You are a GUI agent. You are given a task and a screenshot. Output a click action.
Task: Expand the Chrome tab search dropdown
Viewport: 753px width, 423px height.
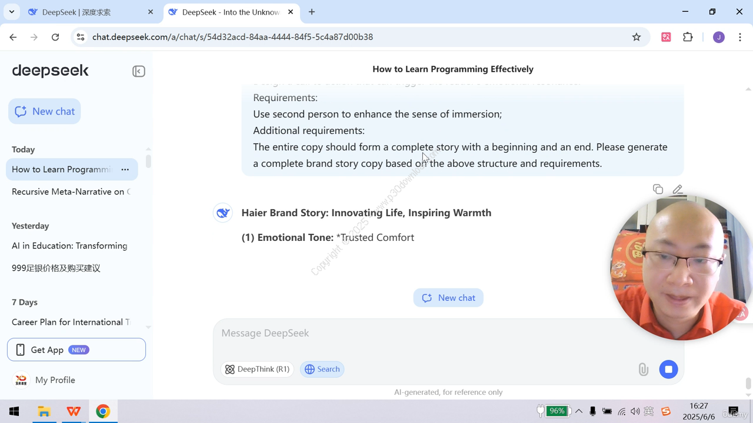(x=12, y=12)
